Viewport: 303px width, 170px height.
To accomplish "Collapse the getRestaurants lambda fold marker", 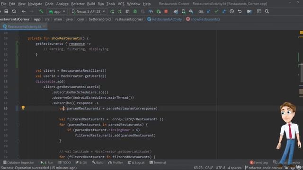I will pyautogui.click(x=18, y=44).
